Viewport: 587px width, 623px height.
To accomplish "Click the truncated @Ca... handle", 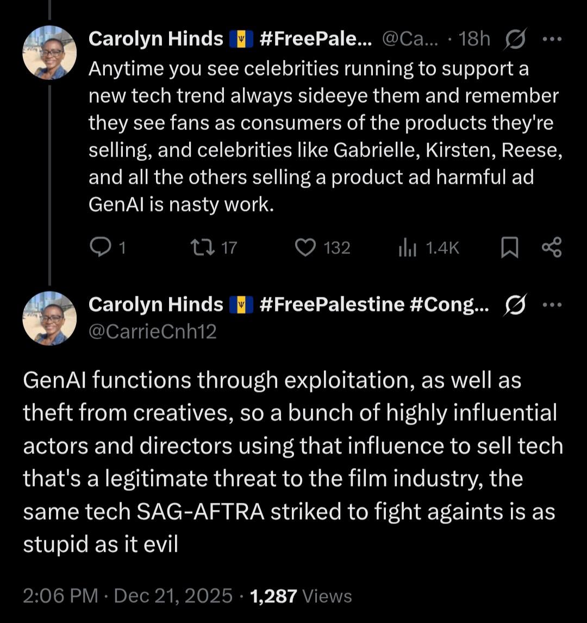I will [x=410, y=39].
